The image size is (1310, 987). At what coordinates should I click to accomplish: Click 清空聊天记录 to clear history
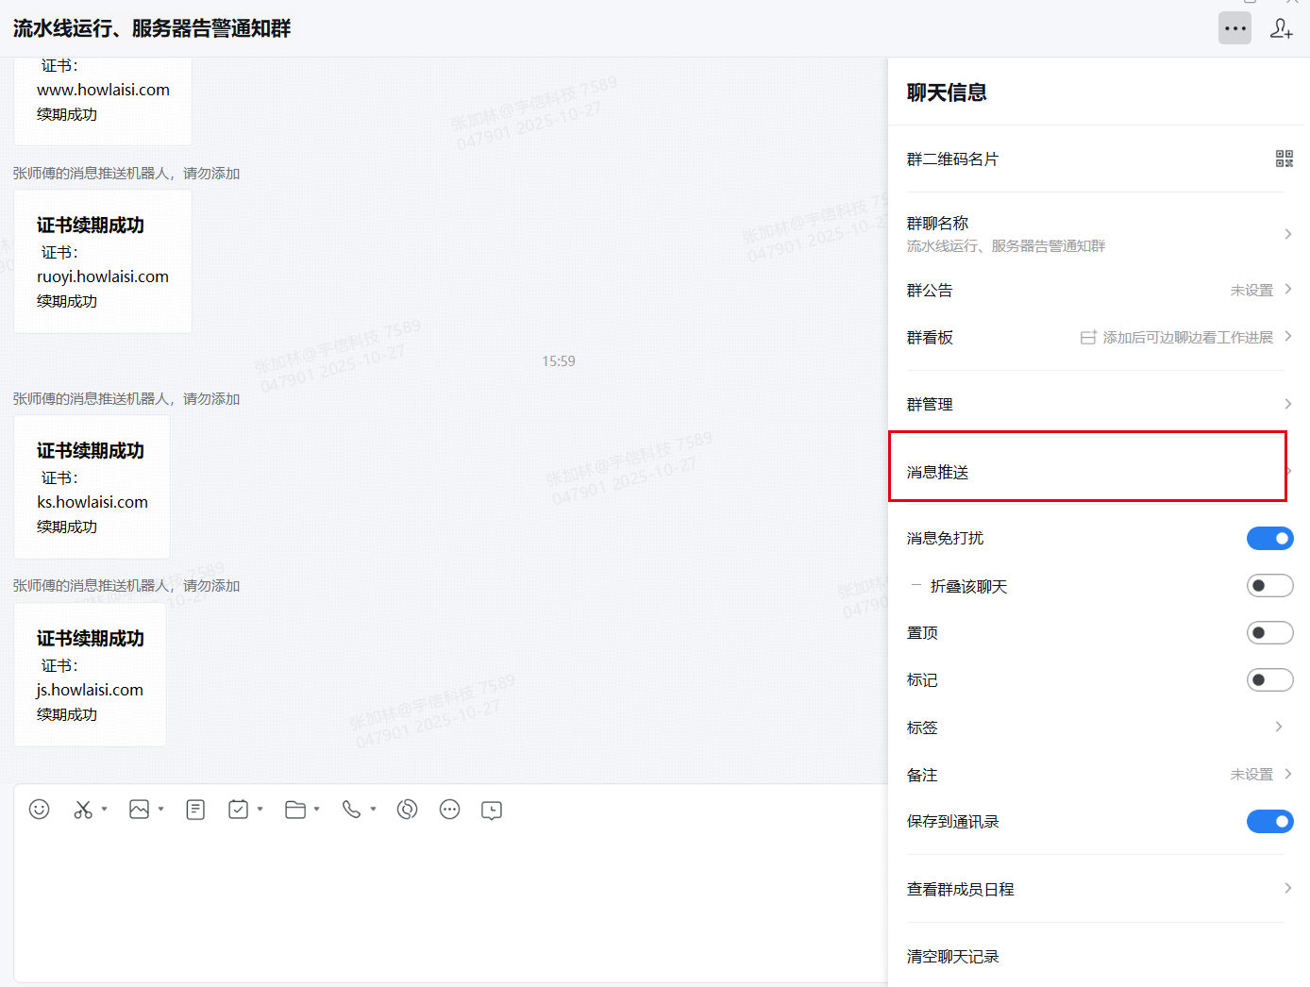[953, 956]
